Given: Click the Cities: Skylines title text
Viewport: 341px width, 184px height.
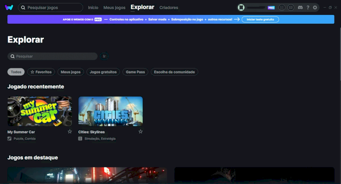Looking at the screenshot, I should [x=91, y=132].
